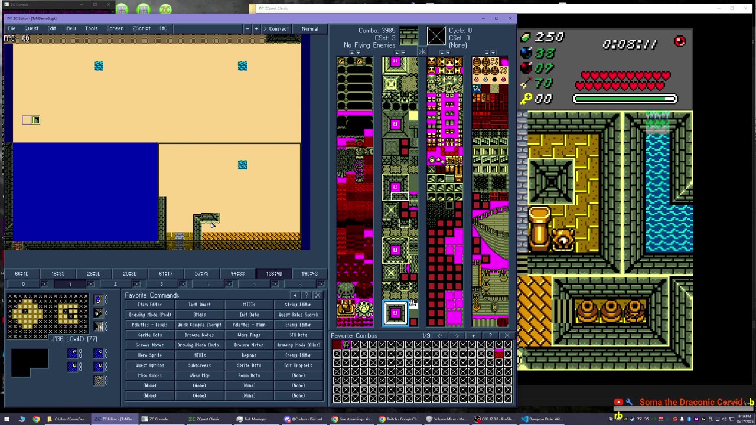
Task: Switch to Compact mode
Action: pos(276,28)
